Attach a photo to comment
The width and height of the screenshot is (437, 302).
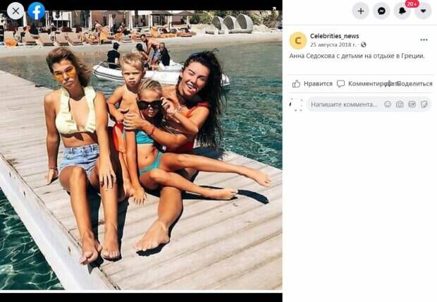(400, 104)
